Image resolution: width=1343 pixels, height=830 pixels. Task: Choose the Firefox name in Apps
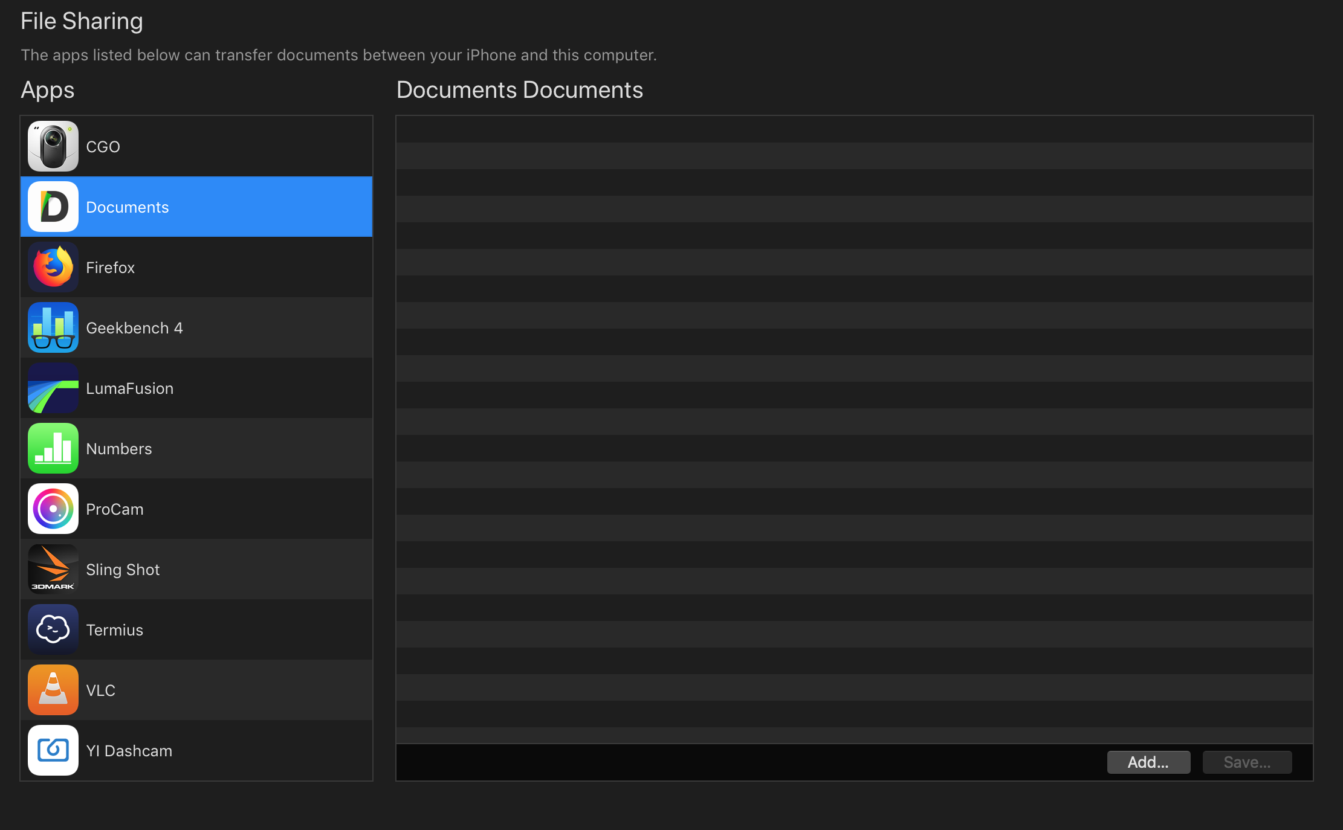[x=111, y=268]
